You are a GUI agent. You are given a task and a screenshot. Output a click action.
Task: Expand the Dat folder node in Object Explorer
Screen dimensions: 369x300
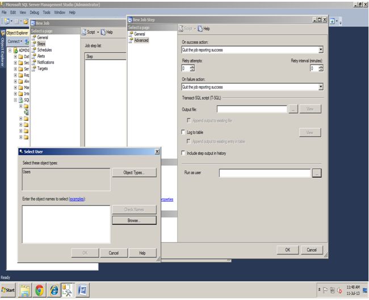pos(15,56)
